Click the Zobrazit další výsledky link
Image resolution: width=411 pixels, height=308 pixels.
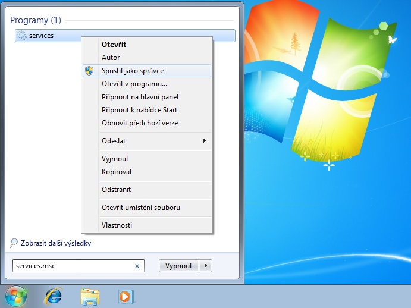point(56,243)
